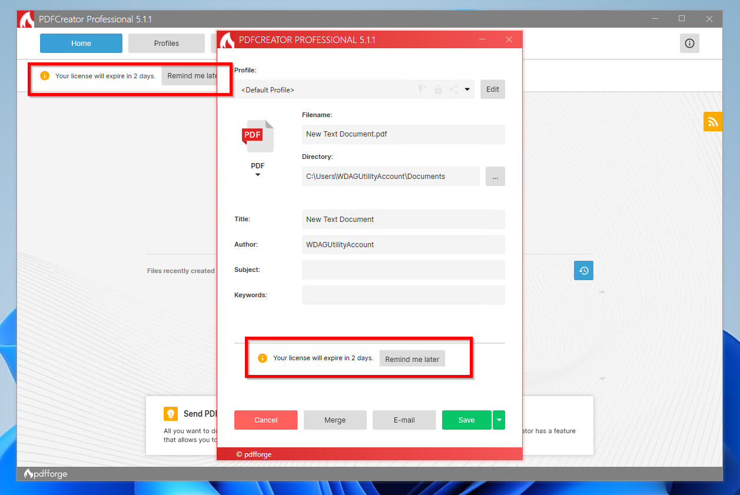The width and height of the screenshot is (740, 495).
Task: Click the auto-save flag icon in profile box
Action: pyautogui.click(x=422, y=89)
